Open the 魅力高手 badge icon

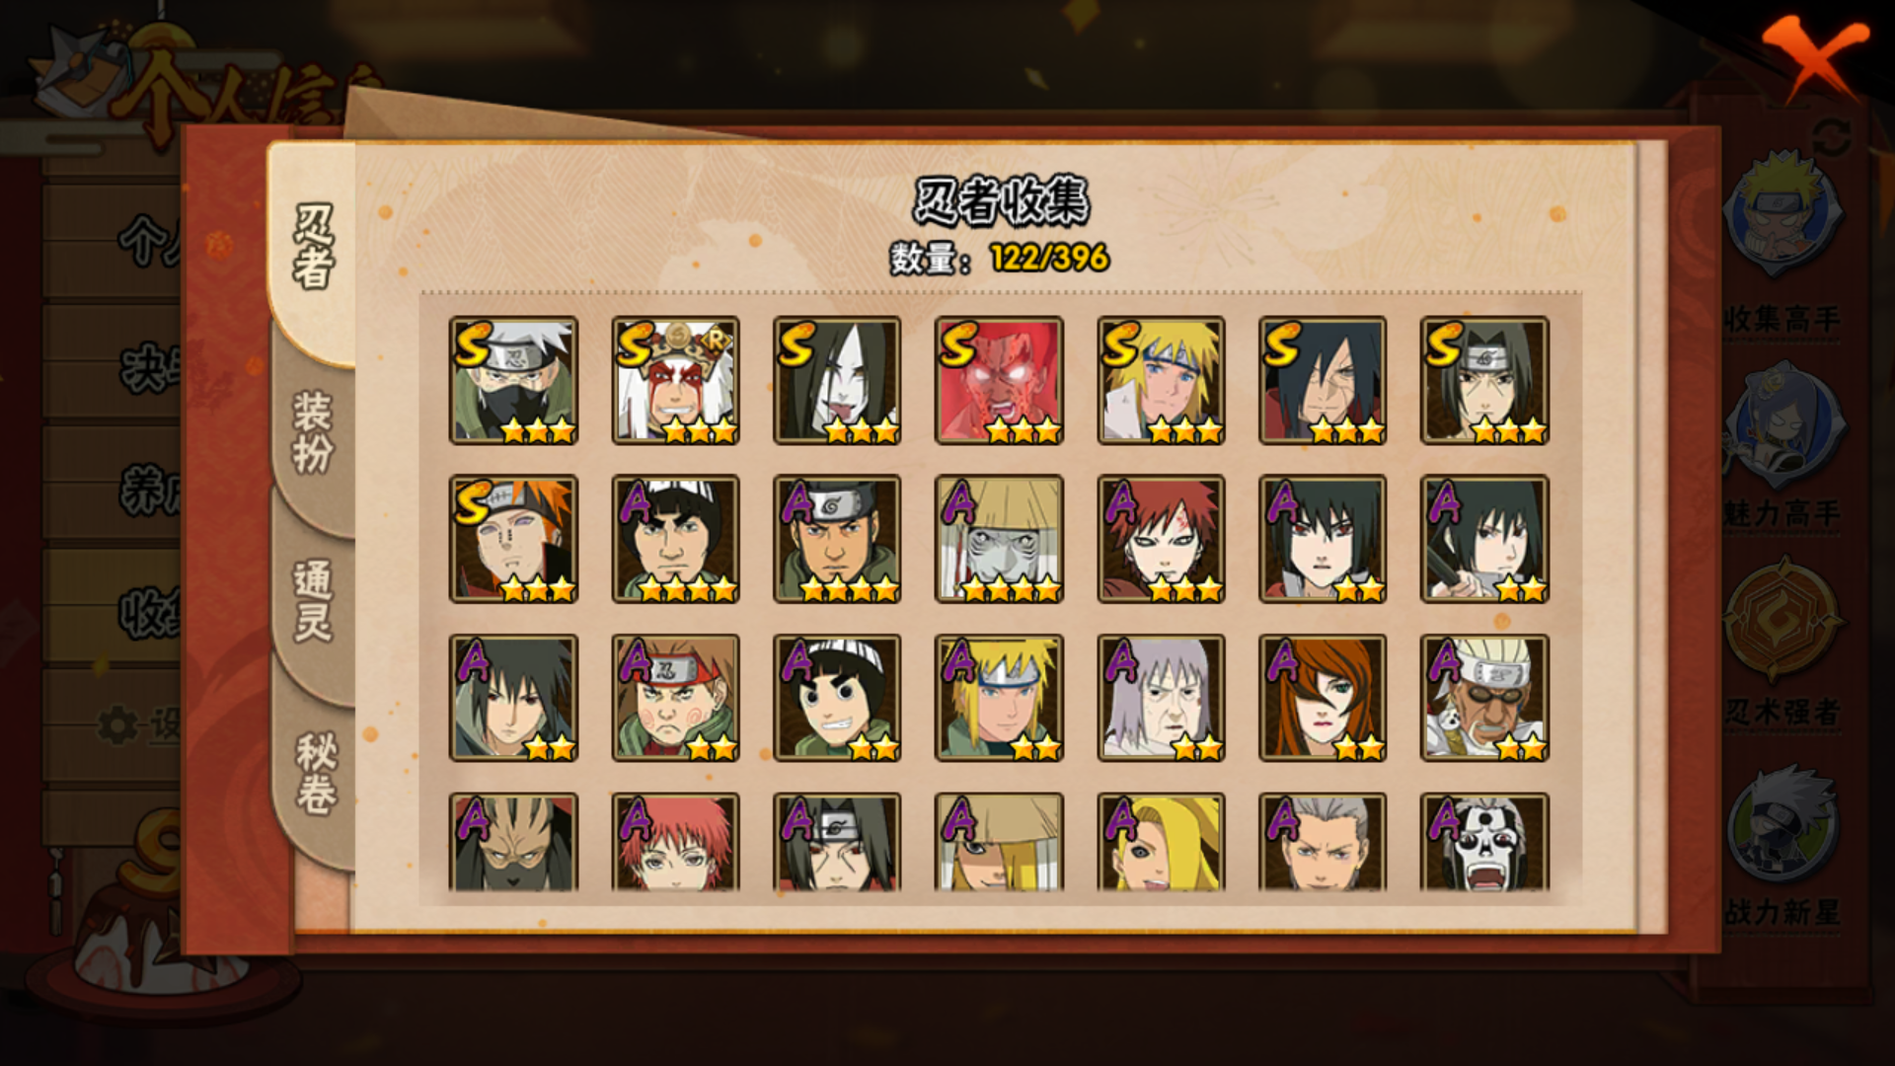click(1782, 424)
